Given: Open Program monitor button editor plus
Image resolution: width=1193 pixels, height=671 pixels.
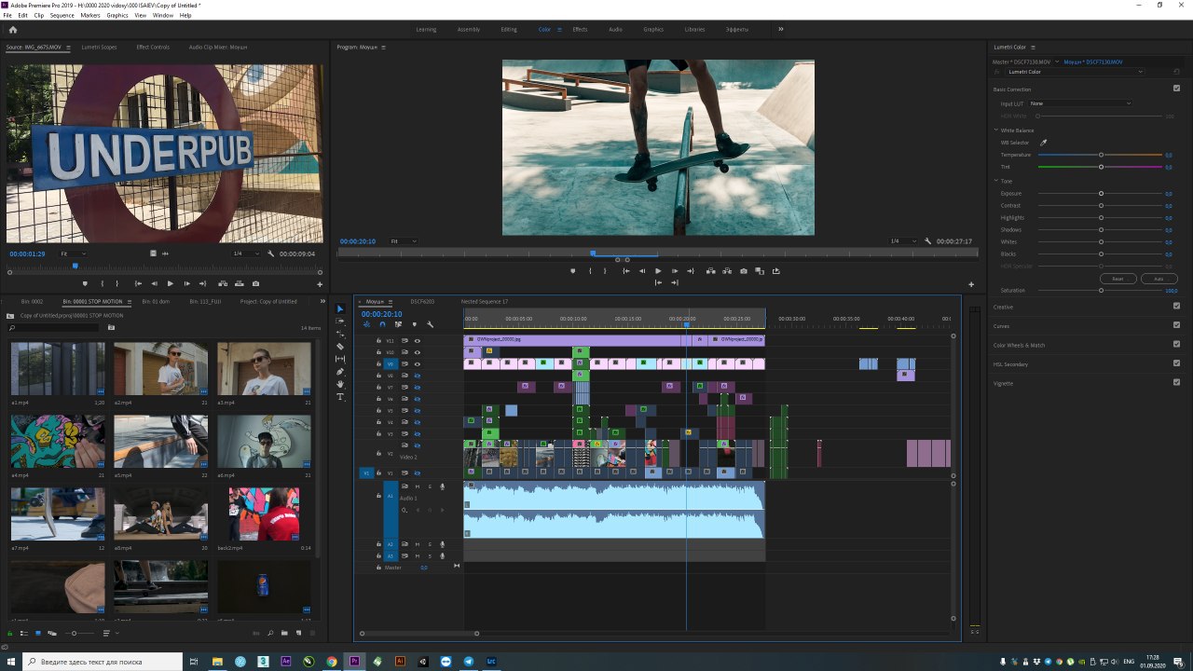Looking at the screenshot, I should coord(971,284).
